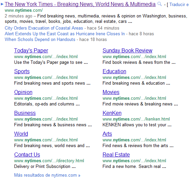Image resolution: width=189 pixels, height=178 pixels.
Task: Open The New York Times main result link
Action: [80, 4]
